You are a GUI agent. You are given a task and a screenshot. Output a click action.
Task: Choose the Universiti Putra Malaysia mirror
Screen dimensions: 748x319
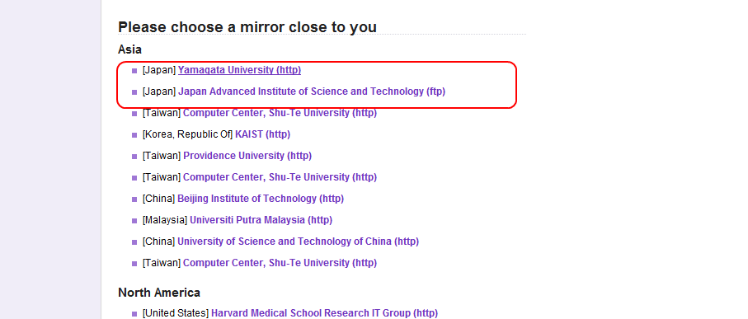pyautogui.click(x=261, y=220)
